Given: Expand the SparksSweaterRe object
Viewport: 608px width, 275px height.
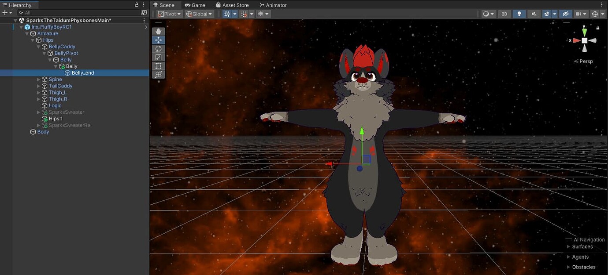Looking at the screenshot, I should click(x=38, y=126).
